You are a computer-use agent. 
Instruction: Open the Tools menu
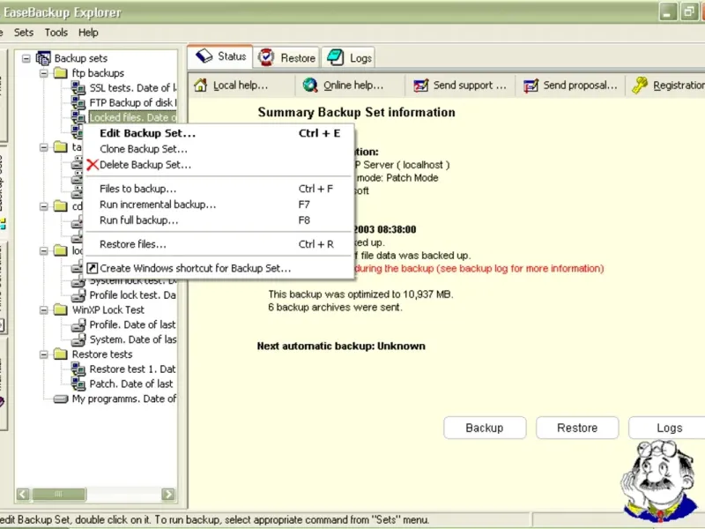tap(56, 33)
